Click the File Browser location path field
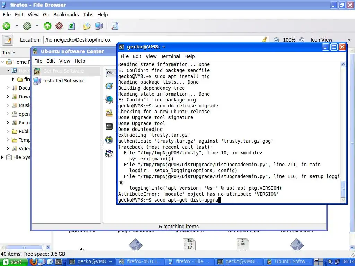Screen dimensions: 355x266 click(156, 40)
